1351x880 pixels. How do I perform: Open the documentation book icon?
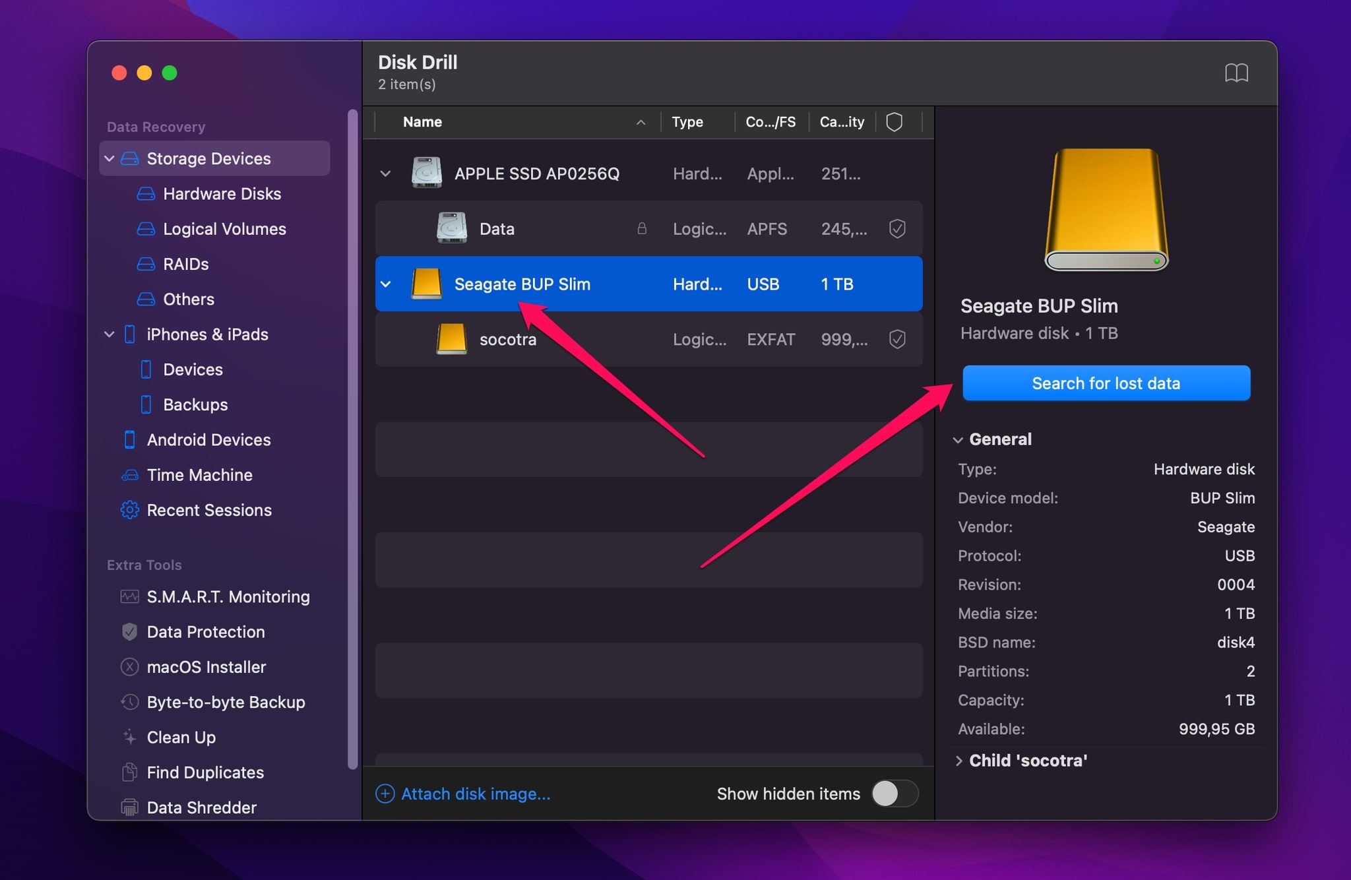pos(1238,73)
